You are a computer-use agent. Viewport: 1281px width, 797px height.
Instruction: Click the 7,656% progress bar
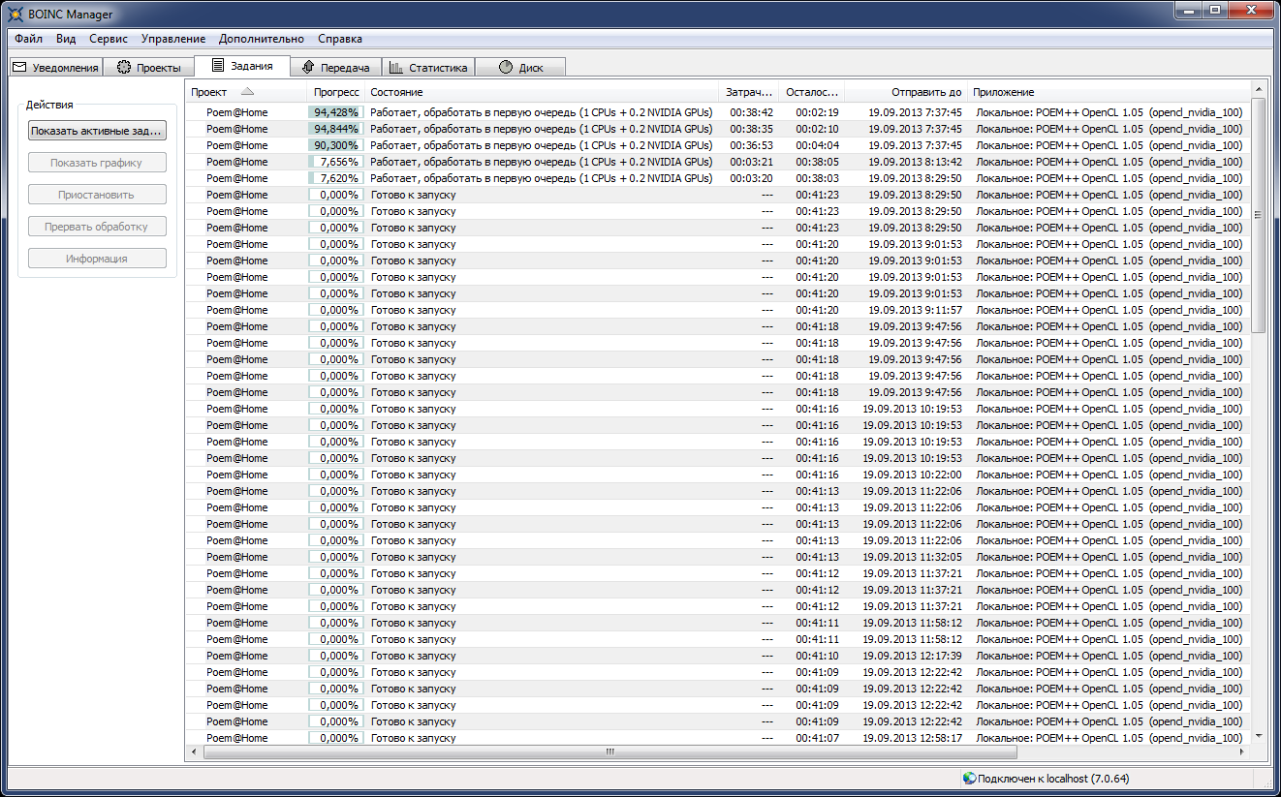335,162
